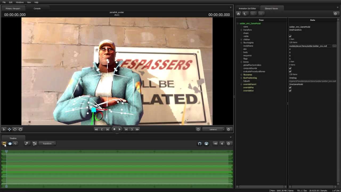The height and width of the screenshot is (192, 341).
Task: Go to previous clip bracket button
Action: point(102,129)
